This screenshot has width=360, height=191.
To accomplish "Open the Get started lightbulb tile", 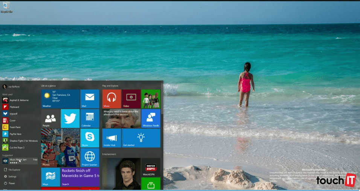I will click(141, 138).
